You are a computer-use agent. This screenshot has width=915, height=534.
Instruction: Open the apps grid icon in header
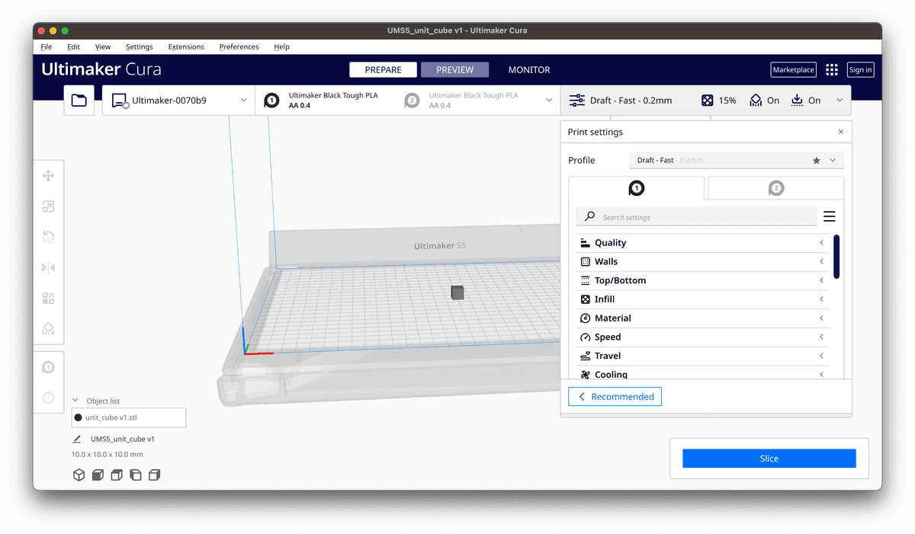[831, 69]
